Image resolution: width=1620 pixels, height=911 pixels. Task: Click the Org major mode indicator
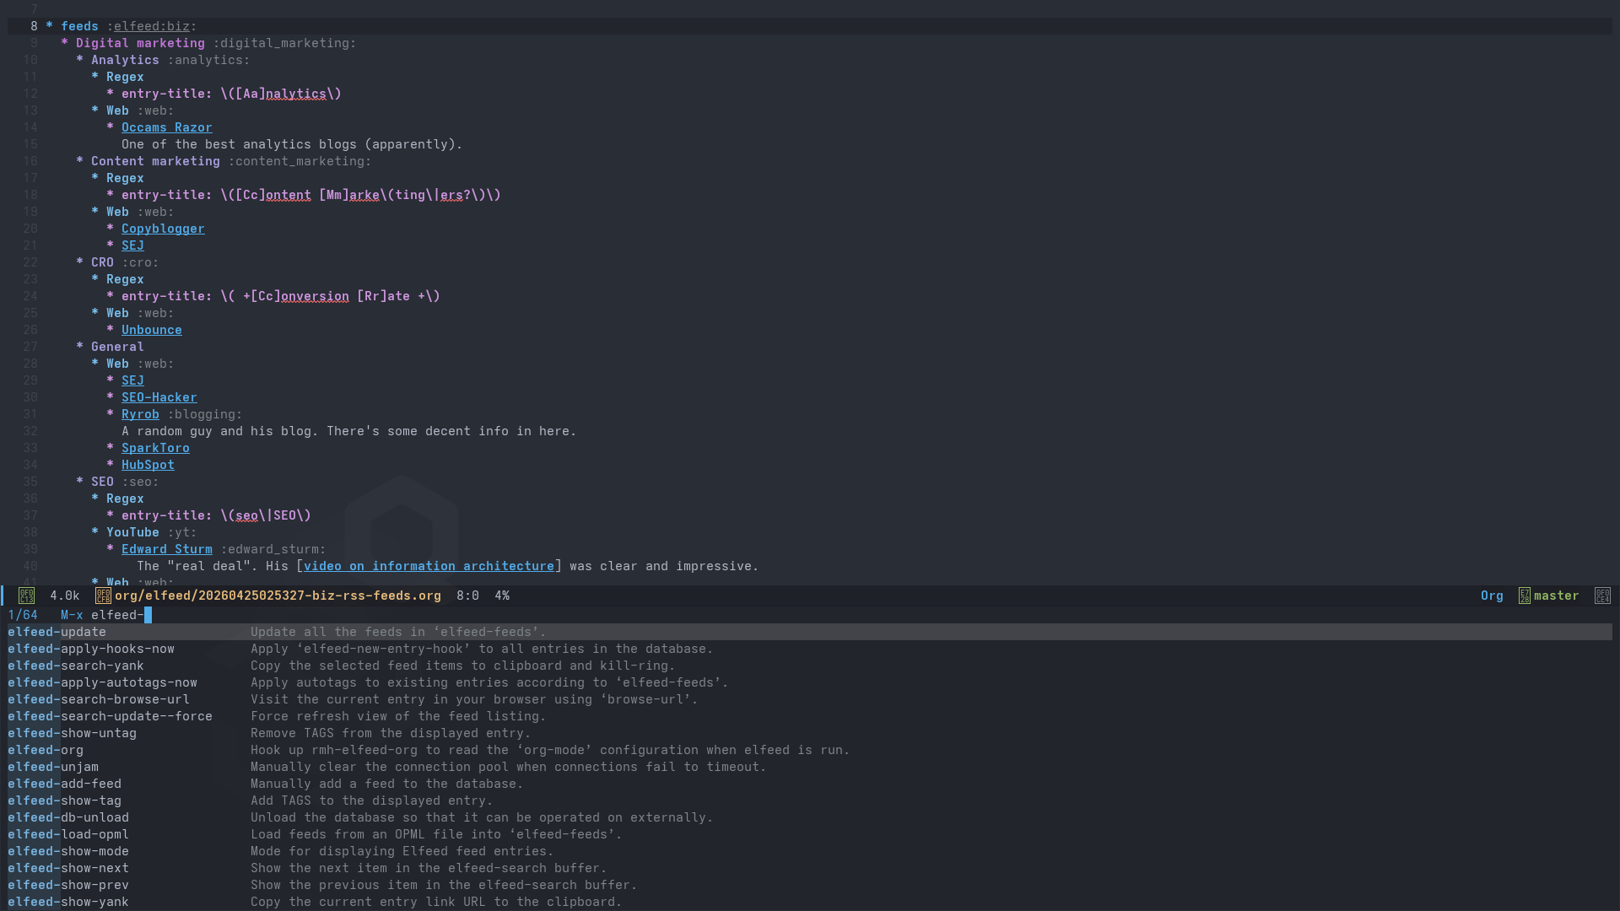[x=1492, y=596]
